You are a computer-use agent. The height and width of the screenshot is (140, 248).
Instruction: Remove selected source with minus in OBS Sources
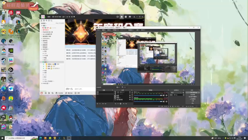[x=118, y=104]
